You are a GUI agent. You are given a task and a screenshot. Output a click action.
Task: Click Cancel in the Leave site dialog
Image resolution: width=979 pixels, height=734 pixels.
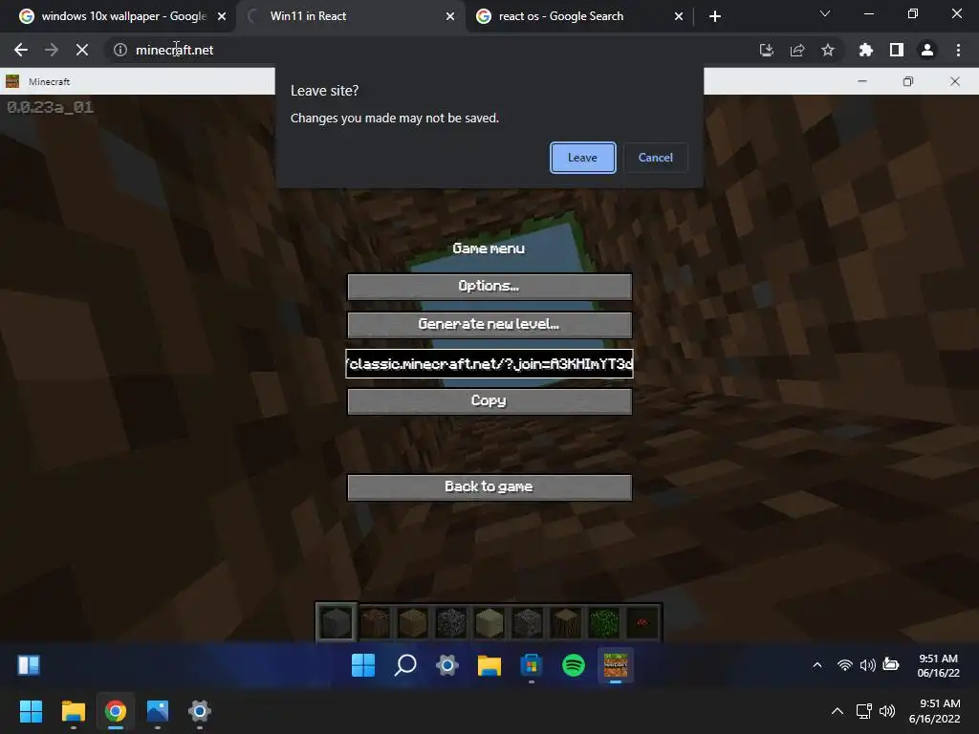[656, 158]
